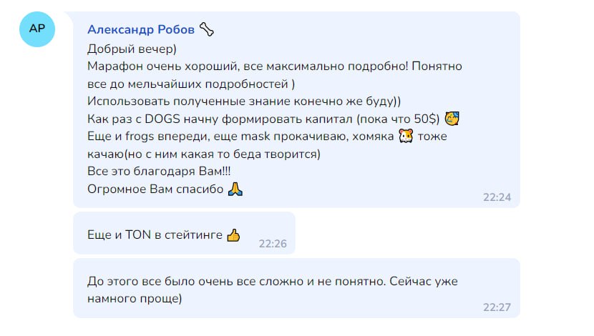Select the 'До этого все было' message bubble
Viewport: 594px width, 336px height.
tap(286, 289)
